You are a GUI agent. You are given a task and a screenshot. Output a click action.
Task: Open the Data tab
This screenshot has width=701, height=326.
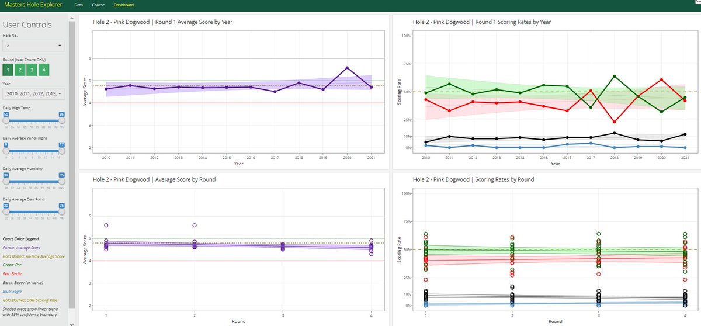point(78,5)
